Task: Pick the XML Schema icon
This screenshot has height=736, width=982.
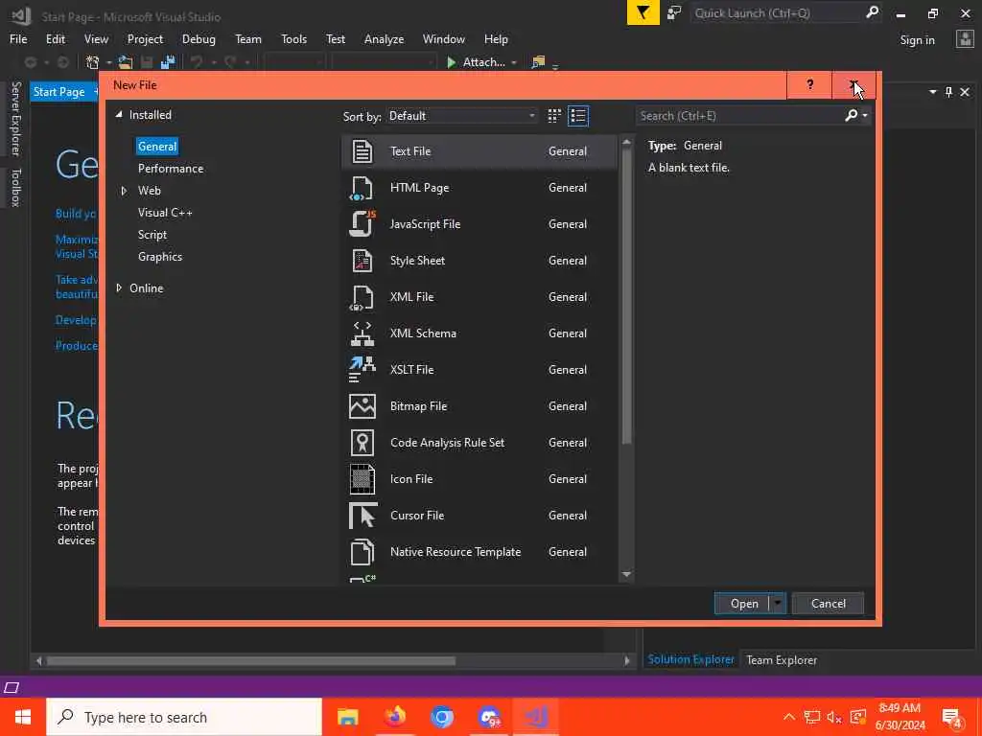Action: point(362,333)
